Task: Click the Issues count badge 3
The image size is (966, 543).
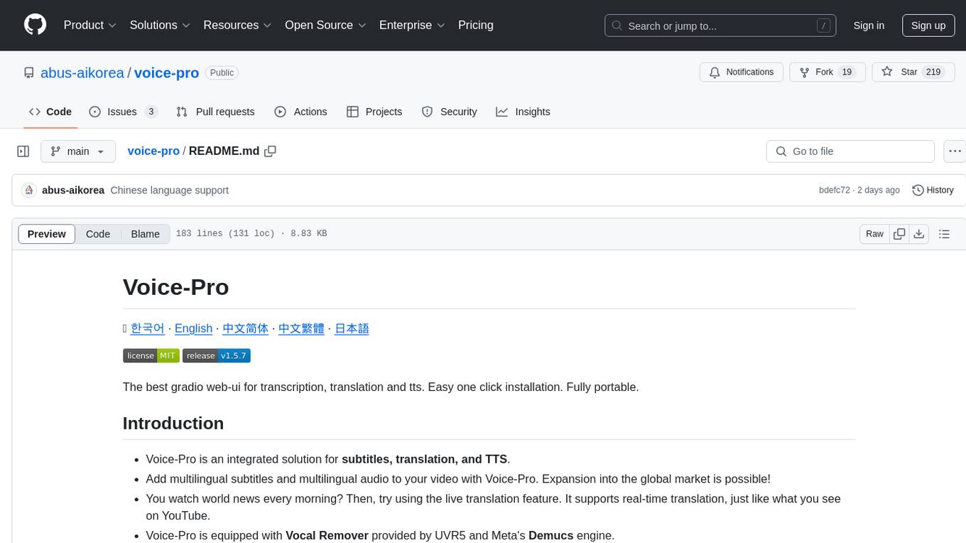Action: tap(151, 112)
